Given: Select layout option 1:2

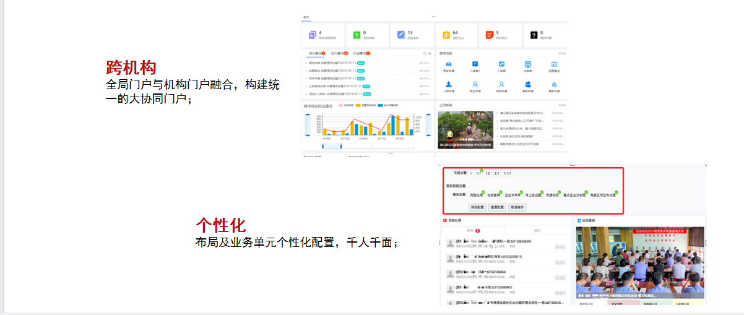Looking at the screenshot, I should [x=488, y=173].
